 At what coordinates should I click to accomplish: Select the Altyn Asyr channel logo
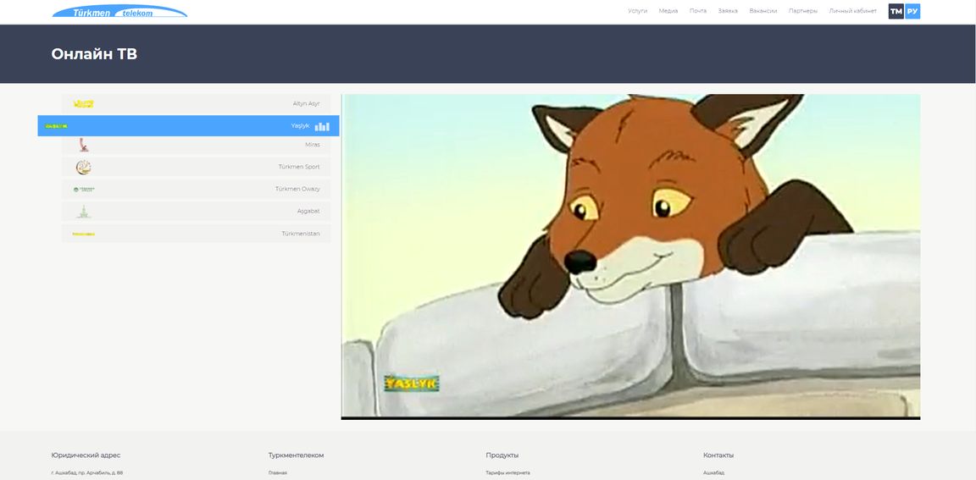[83, 103]
